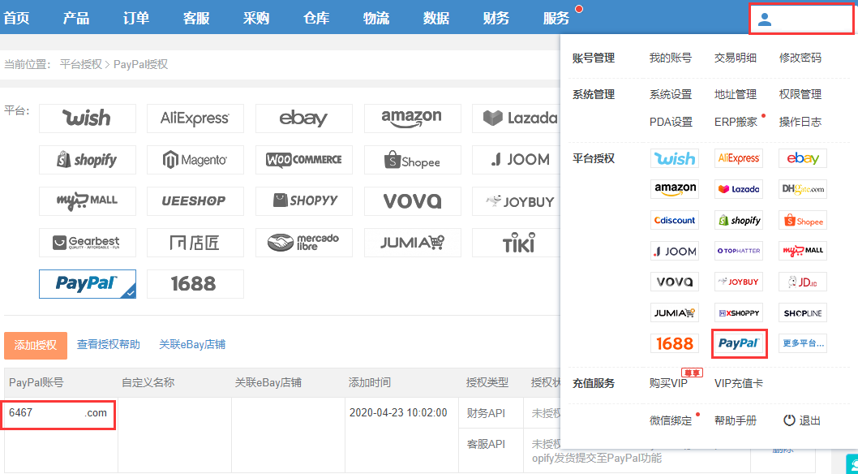Image resolution: width=858 pixels, height=474 pixels.
Task: Open 查看授权帮助 link
Action: [109, 344]
